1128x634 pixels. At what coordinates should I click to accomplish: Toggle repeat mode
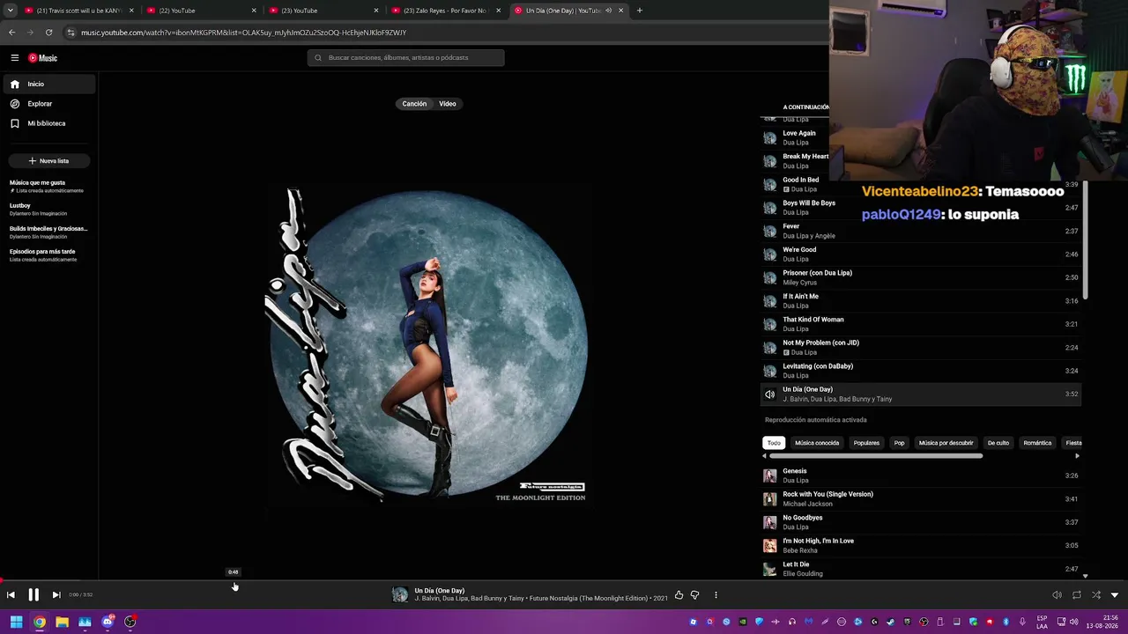point(1077,595)
